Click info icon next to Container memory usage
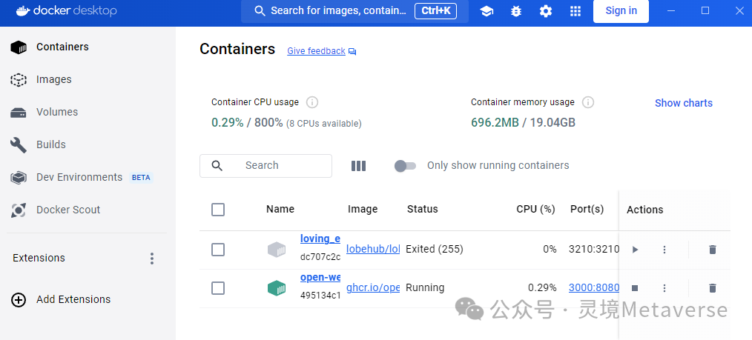752x340 pixels. point(588,102)
